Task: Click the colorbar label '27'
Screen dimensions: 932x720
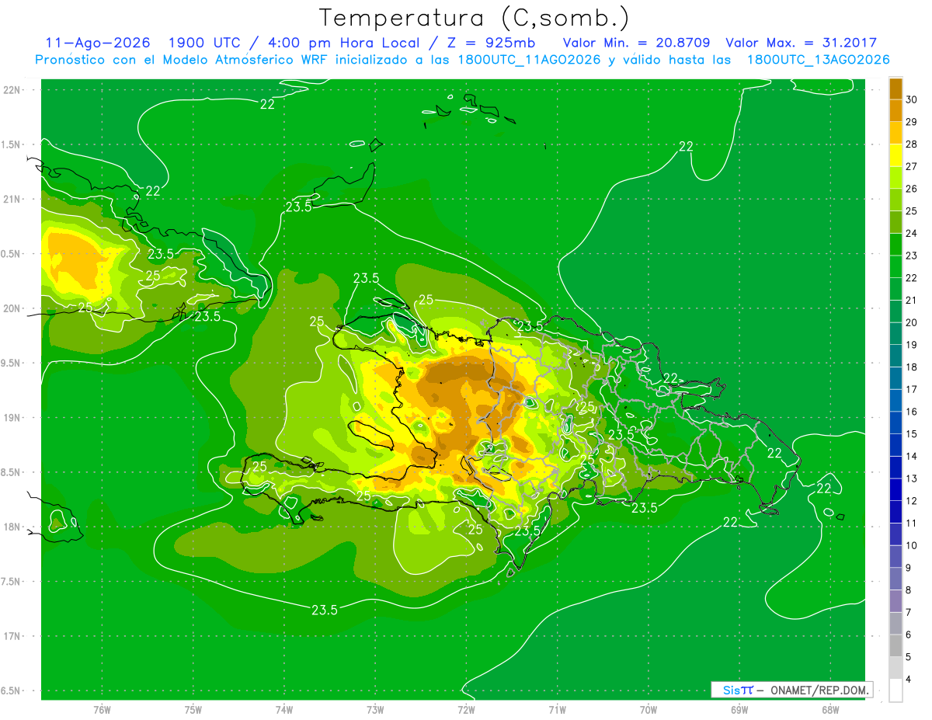Action: [911, 167]
